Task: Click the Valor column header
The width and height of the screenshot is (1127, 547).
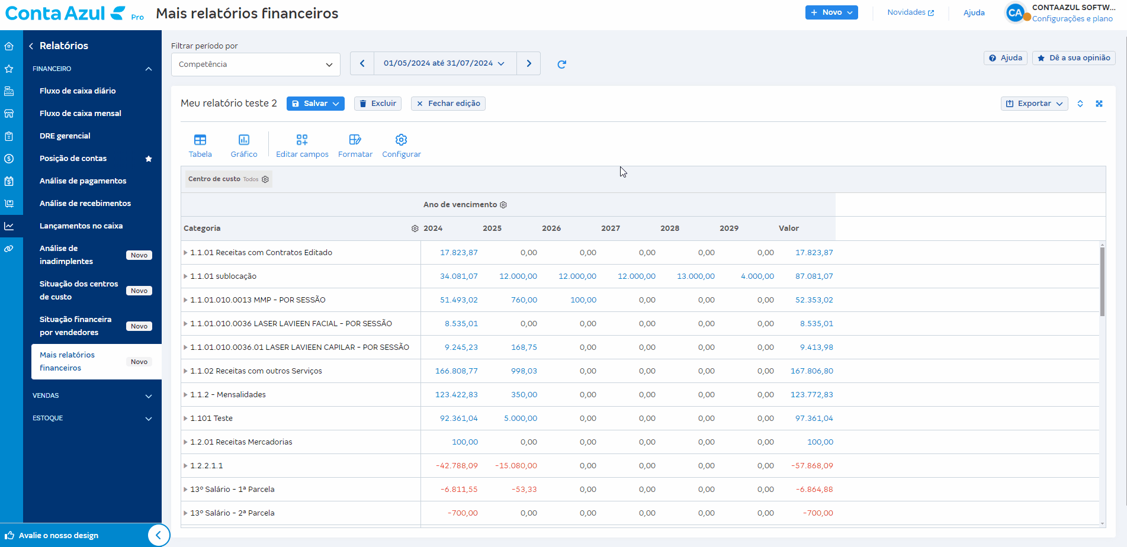Action: coord(789,229)
